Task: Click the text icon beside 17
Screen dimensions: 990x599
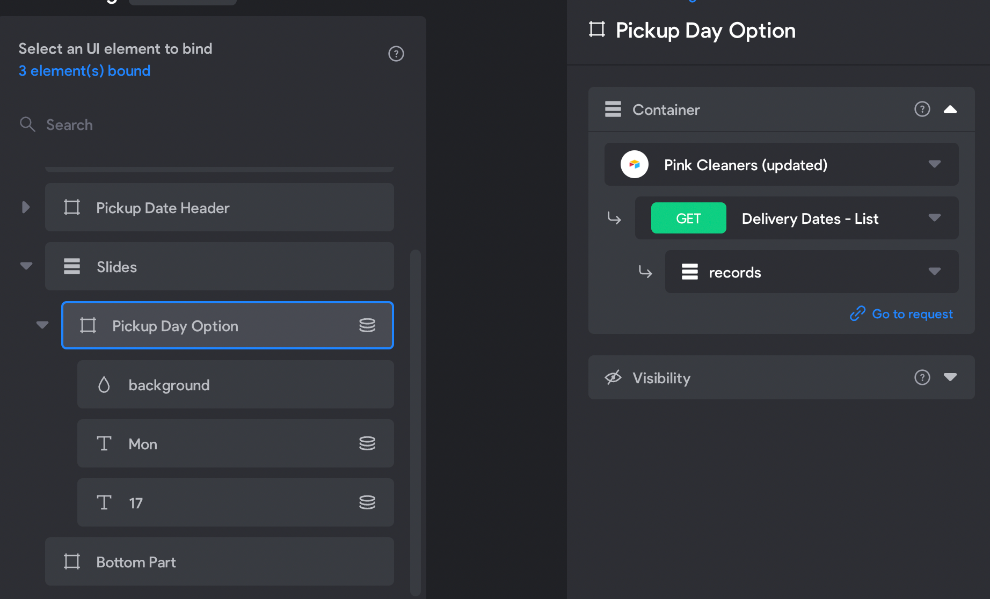Action: (x=104, y=502)
